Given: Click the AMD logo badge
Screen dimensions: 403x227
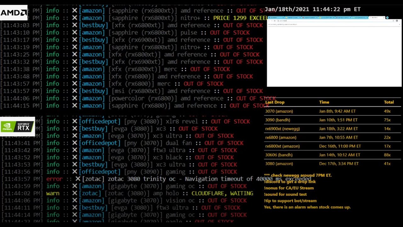Looking at the screenshot, I should click(x=14, y=13).
